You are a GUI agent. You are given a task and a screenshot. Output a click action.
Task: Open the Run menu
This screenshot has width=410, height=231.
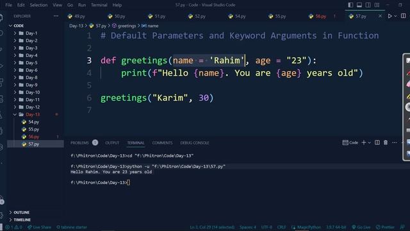point(82,5)
